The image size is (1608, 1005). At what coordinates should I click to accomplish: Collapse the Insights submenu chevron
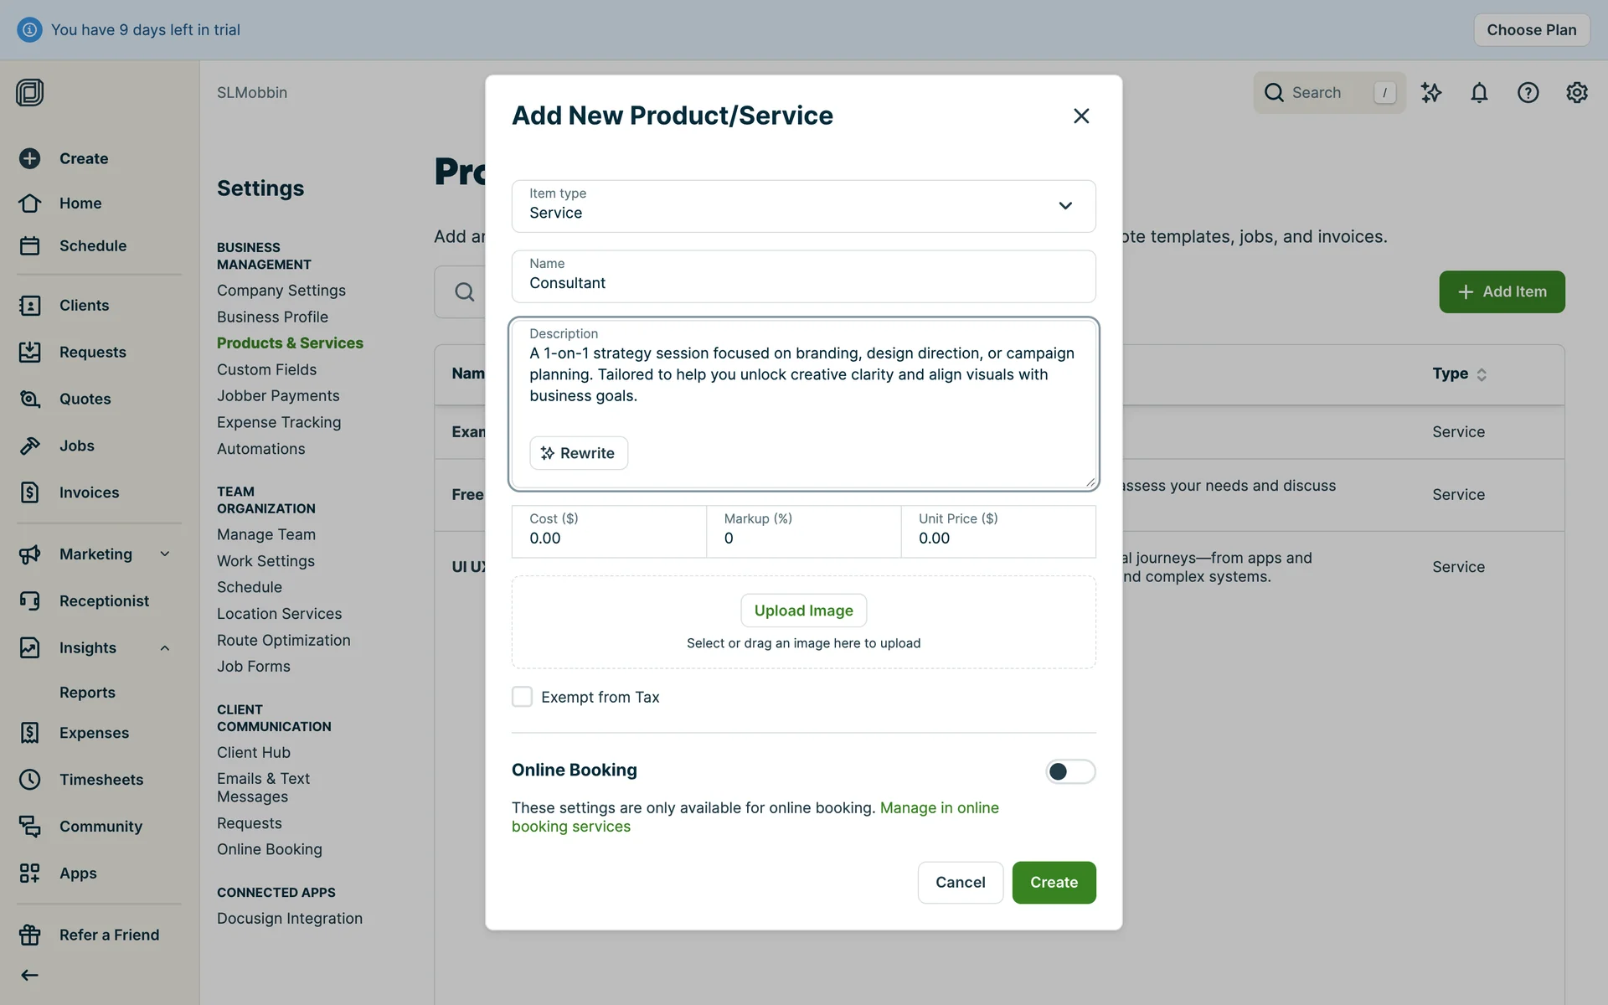(165, 648)
